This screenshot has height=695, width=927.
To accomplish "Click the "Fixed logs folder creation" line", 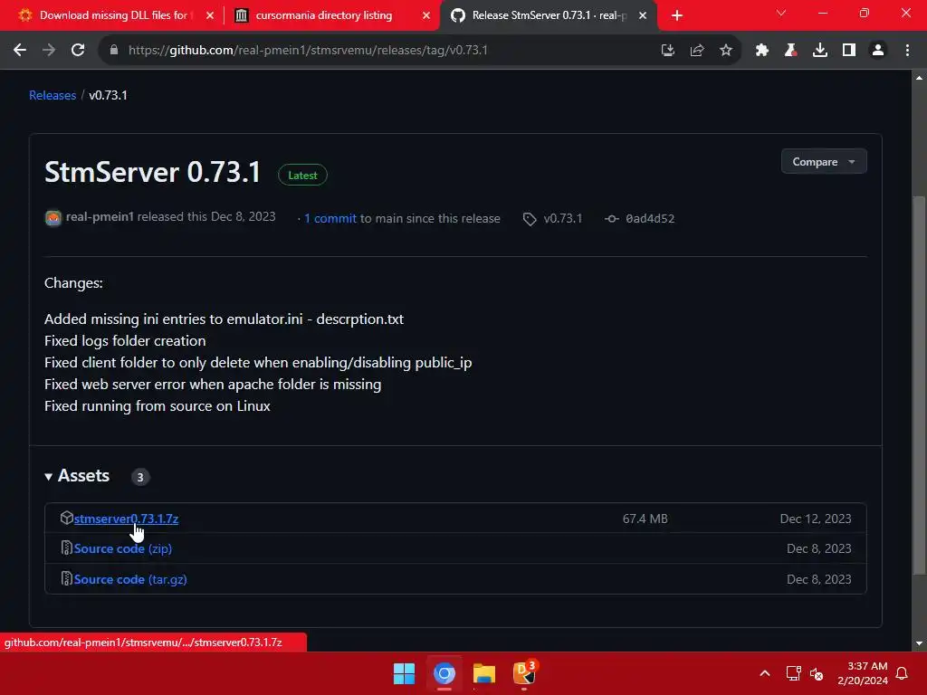I will [125, 340].
